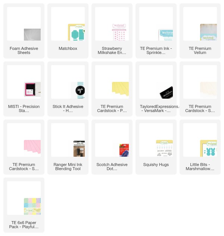Click the pink TE Premium Cardstock image
This screenshot has height=236, width=224.
pos(32,147)
